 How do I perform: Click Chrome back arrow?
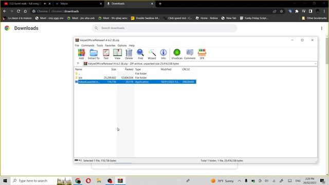point(5,11)
